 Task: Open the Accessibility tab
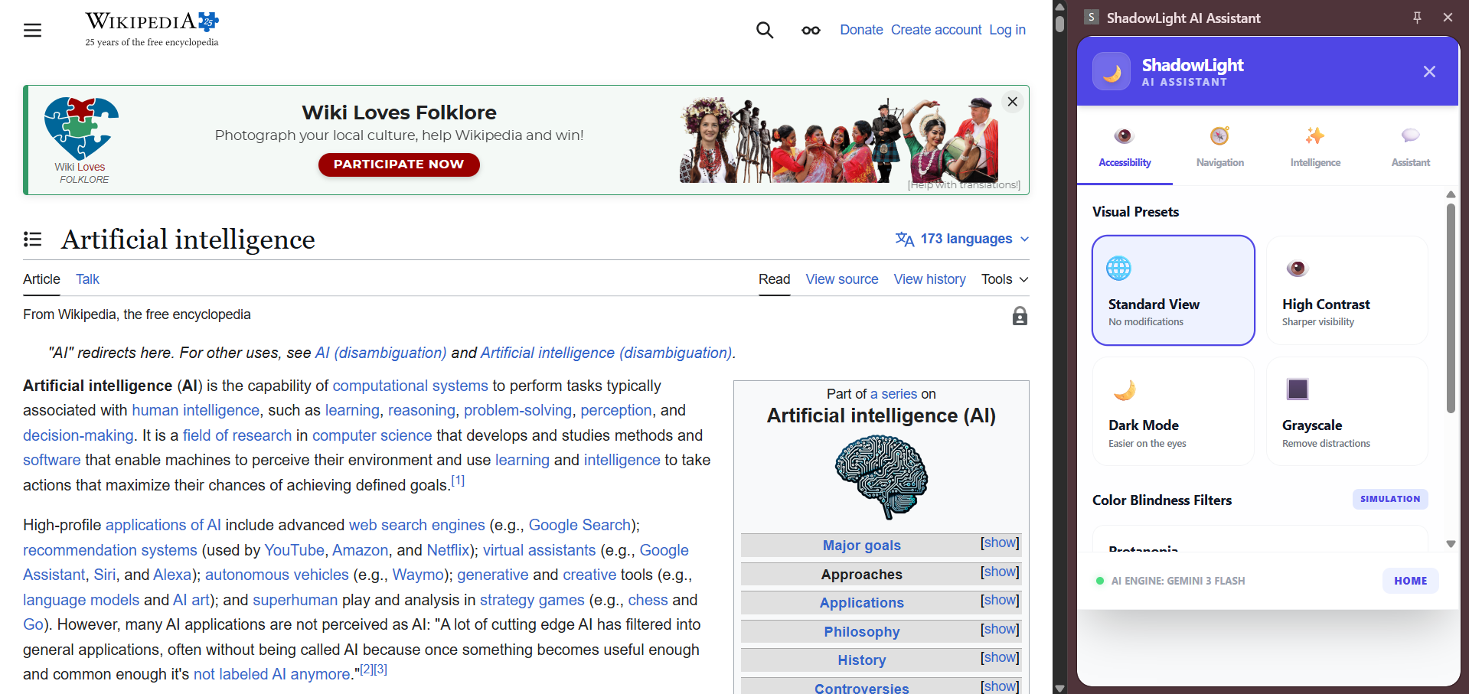pyautogui.click(x=1125, y=147)
